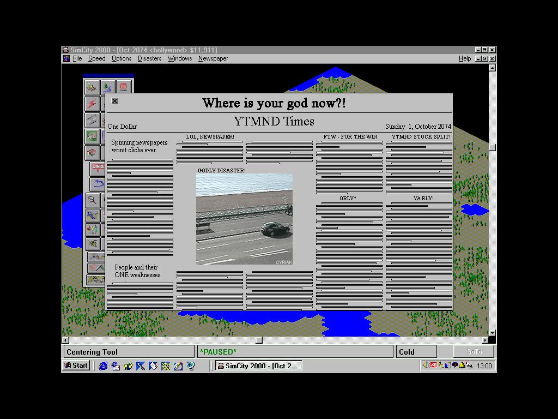The image size is (558, 419).
Task: Click the SimCity document icon in menu bar
Action: click(x=66, y=58)
